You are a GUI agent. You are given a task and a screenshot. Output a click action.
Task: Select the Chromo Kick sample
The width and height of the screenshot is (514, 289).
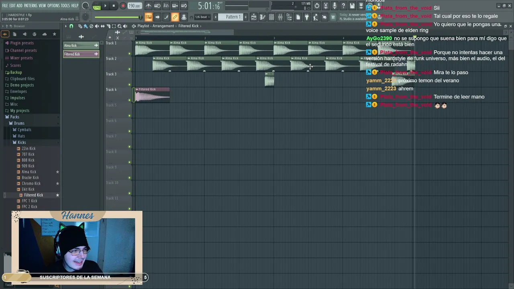pos(31,183)
